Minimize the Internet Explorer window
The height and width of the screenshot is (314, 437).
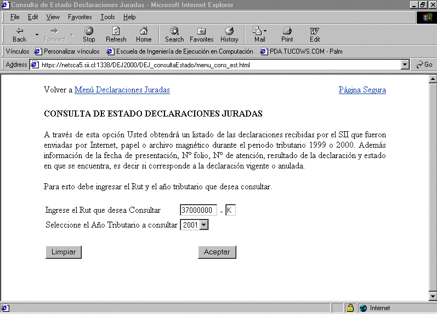(x=415, y=5)
